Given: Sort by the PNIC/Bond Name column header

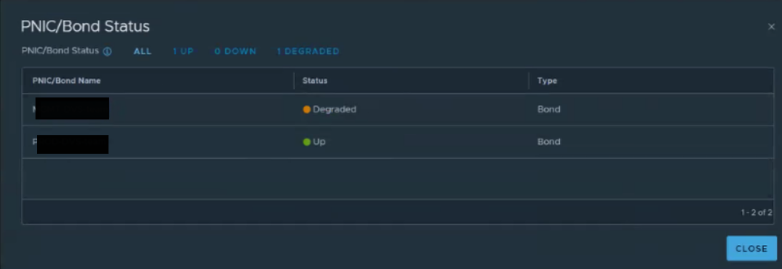Looking at the screenshot, I should click(67, 81).
